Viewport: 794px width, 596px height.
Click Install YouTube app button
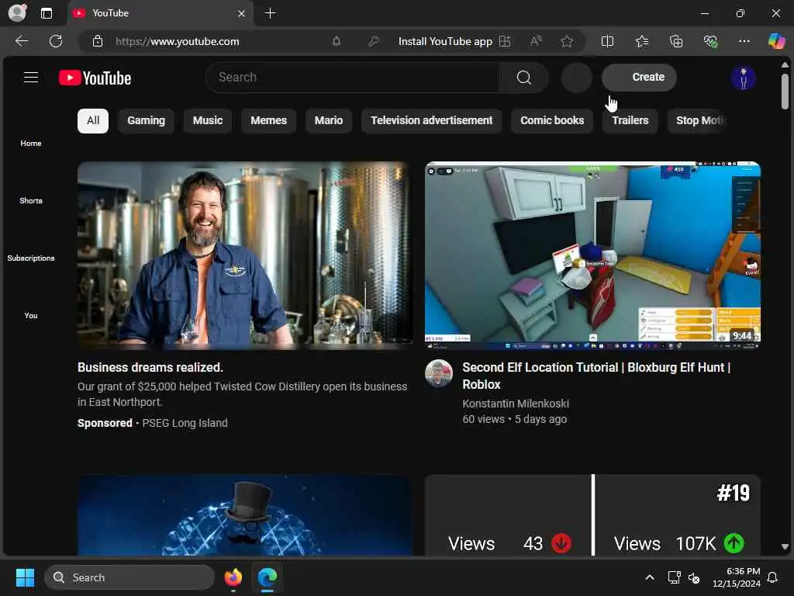click(454, 42)
